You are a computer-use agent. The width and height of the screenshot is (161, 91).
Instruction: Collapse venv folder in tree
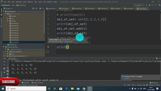[x=6, y=14]
